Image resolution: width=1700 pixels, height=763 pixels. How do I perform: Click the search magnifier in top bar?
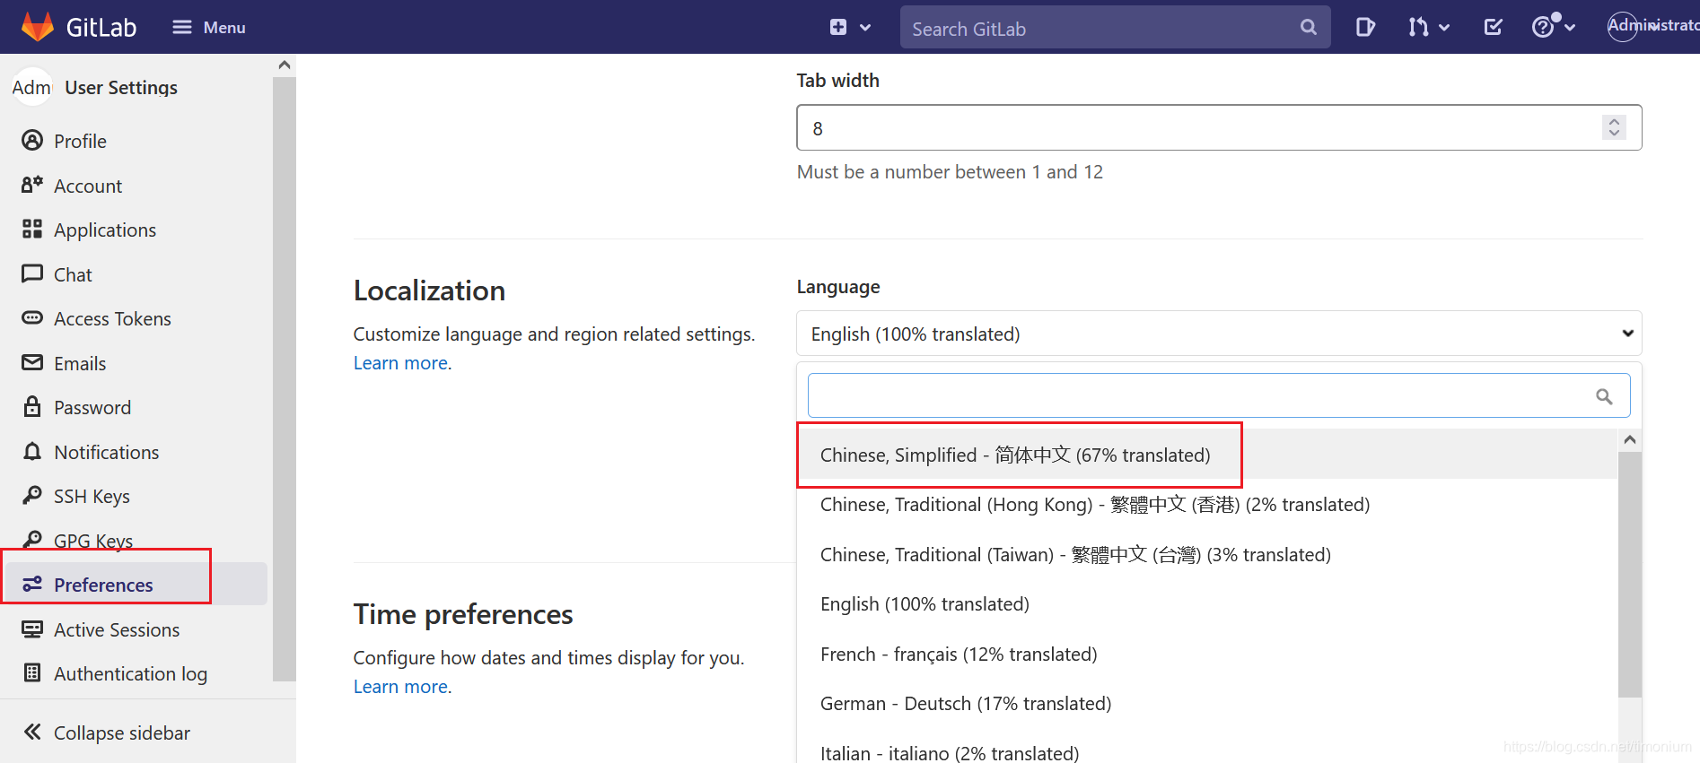pos(1308,28)
